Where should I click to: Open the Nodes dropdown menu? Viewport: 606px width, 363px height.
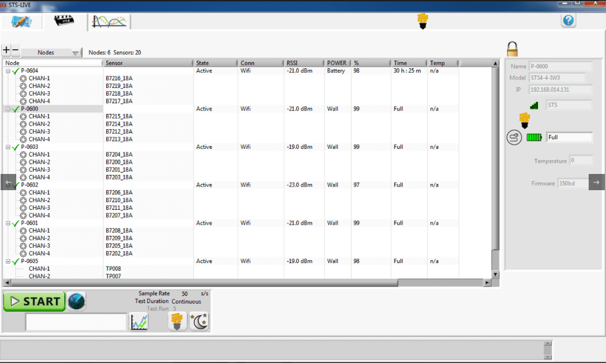point(51,53)
